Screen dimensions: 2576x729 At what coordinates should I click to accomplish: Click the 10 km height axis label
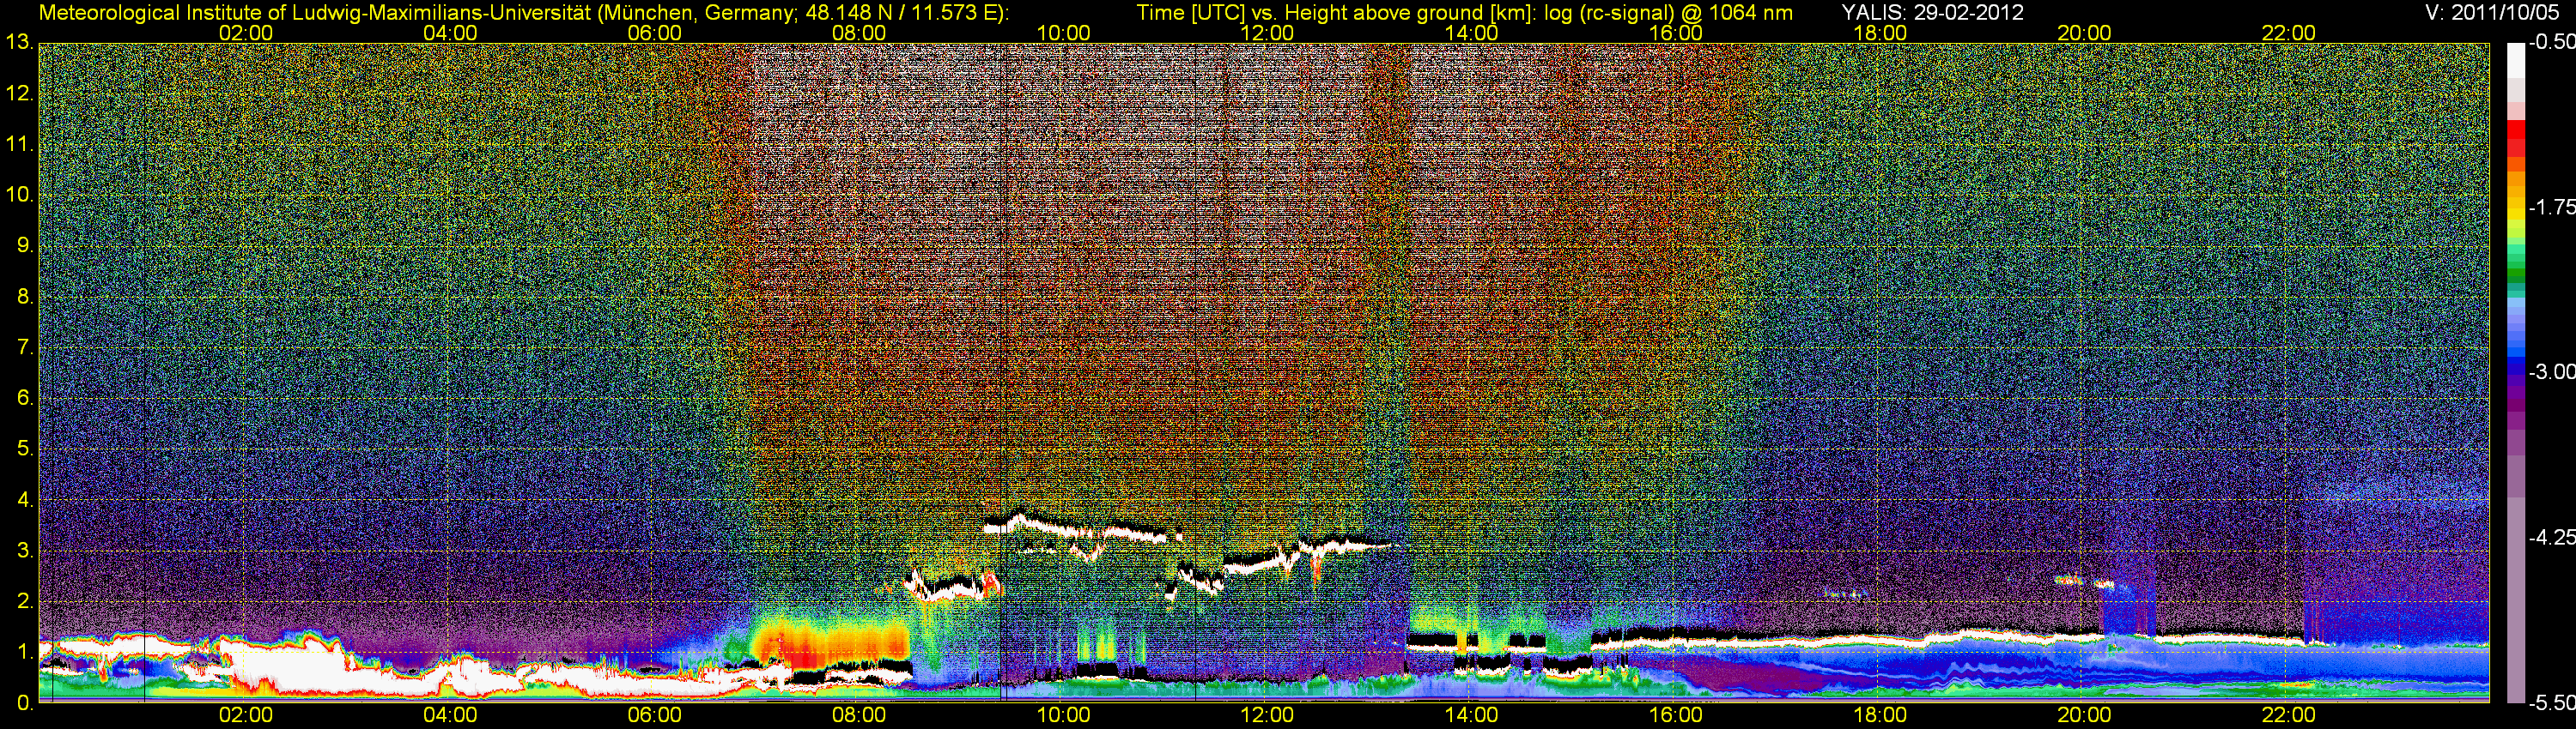19,195
